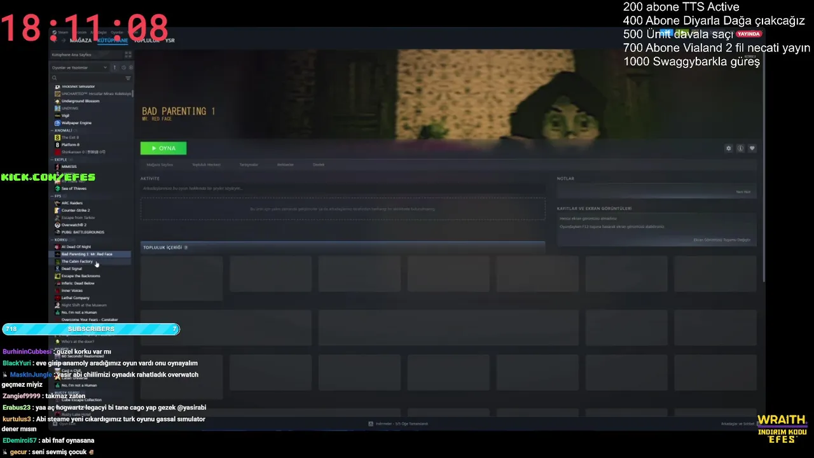Select Overwatch 2 in library

(x=74, y=225)
